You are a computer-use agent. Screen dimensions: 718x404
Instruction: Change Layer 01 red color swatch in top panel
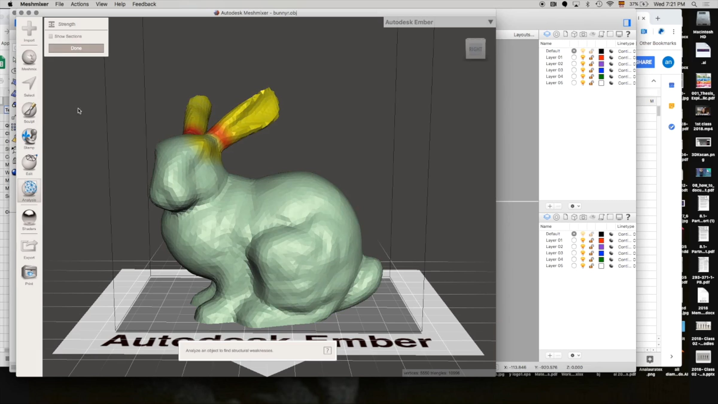tap(601, 57)
